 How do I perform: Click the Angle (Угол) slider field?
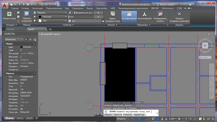click(x=81, y=17)
